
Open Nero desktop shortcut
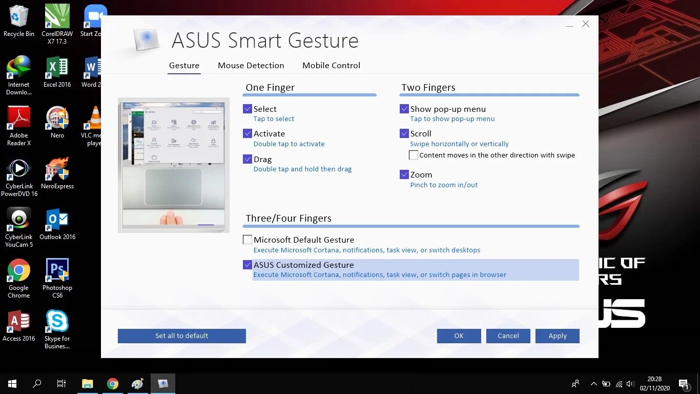pyautogui.click(x=57, y=123)
